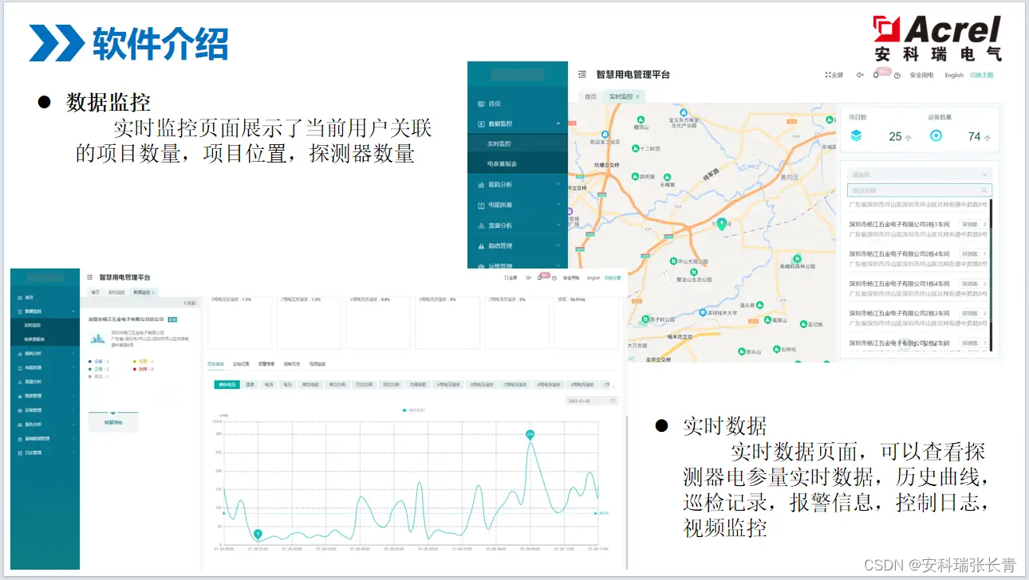
Task: Click green location pin on map center
Action: [x=721, y=225]
